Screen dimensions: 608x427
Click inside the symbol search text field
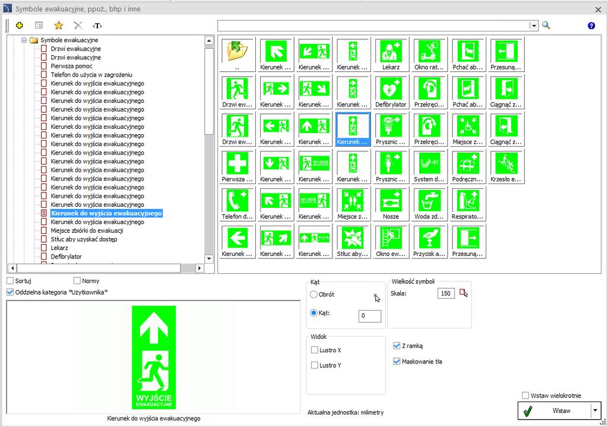pyautogui.click(x=373, y=26)
